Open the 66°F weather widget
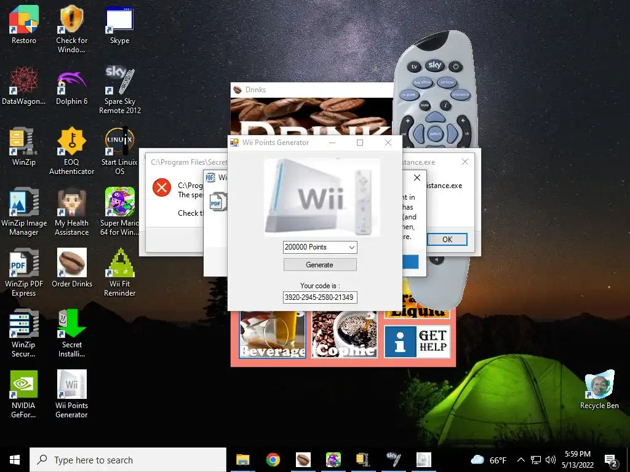Image resolution: width=630 pixels, height=472 pixels. pyautogui.click(x=488, y=460)
